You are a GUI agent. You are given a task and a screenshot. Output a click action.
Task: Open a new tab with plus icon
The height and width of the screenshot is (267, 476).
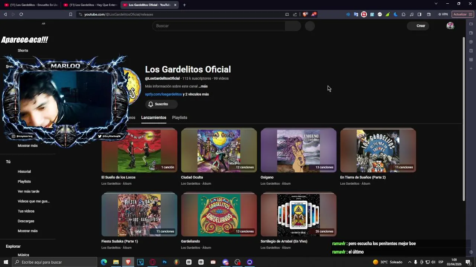tap(184, 5)
